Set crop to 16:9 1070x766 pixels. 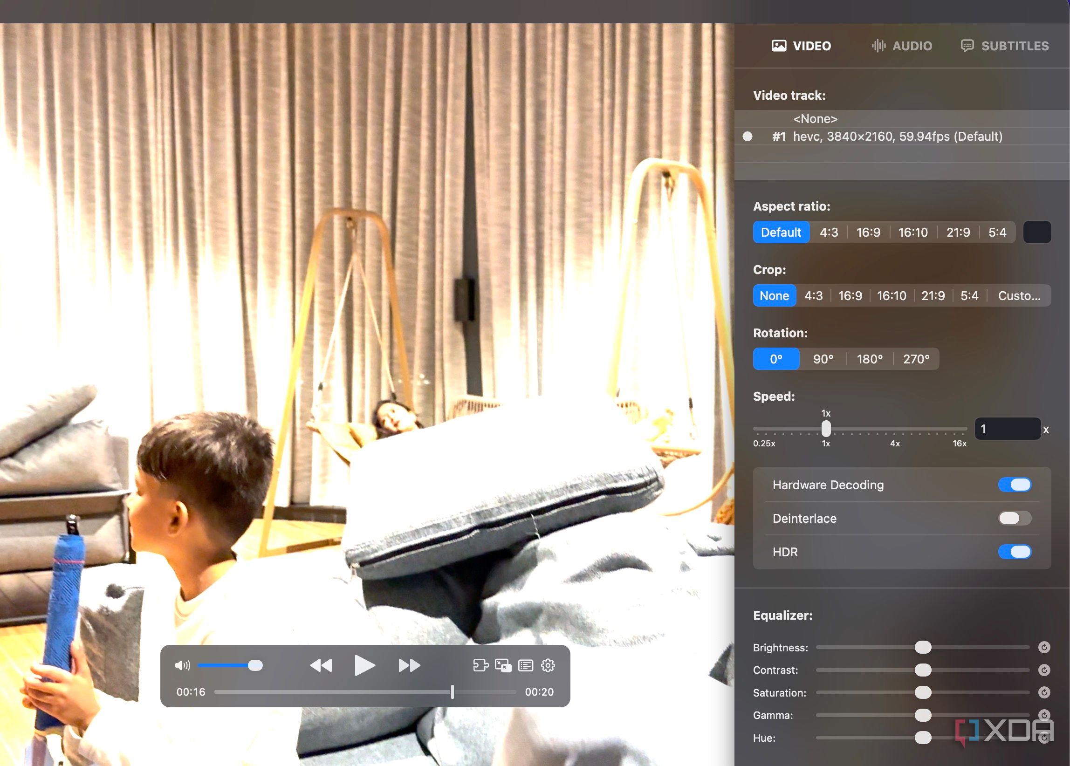[850, 296]
